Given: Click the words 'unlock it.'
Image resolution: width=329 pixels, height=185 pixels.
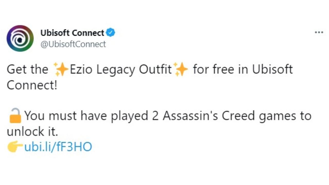Looking at the screenshot, I should coord(33,132).
